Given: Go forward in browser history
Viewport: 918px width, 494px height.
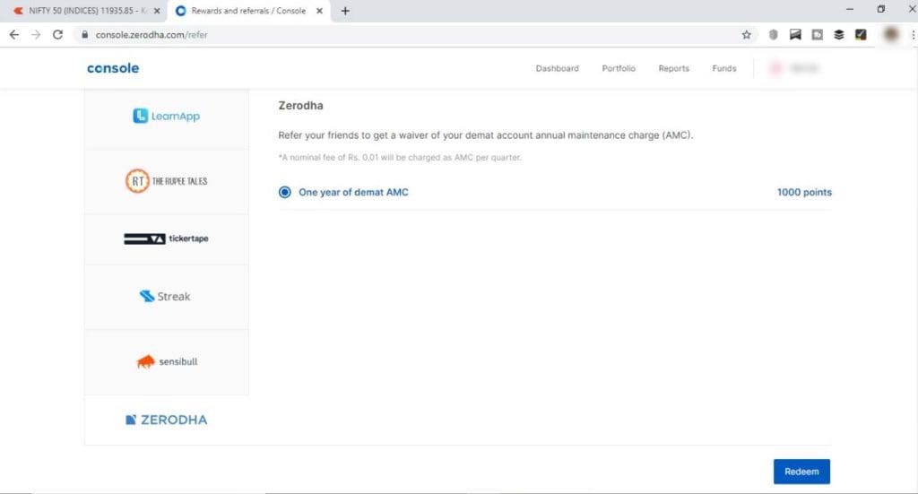Looking at the screenshot, I should click(x=36, y=35).
